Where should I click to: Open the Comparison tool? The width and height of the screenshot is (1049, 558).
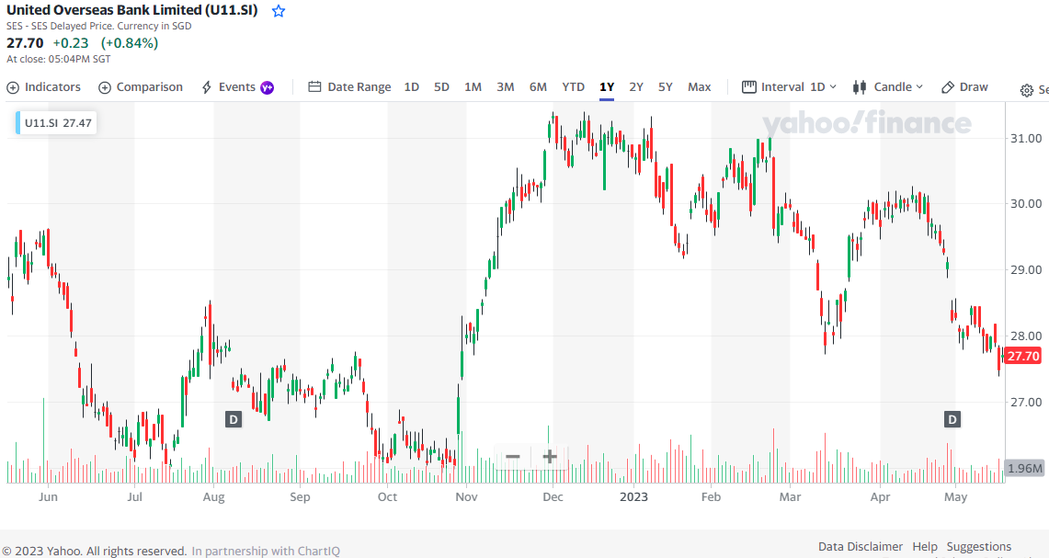point(141,87)
